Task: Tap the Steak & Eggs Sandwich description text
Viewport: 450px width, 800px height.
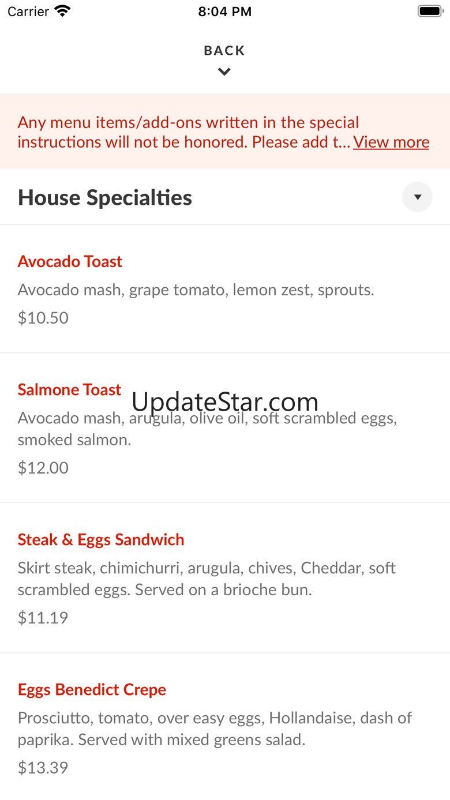Action: [x=207, y=579]
